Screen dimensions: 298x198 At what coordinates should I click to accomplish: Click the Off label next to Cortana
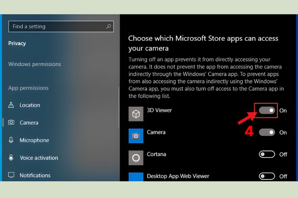coord(283,155)
